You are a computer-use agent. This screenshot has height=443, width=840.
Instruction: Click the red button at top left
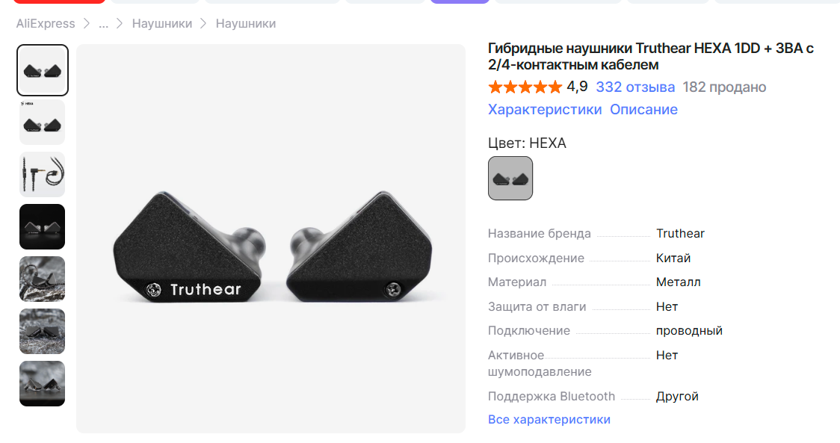59,1
